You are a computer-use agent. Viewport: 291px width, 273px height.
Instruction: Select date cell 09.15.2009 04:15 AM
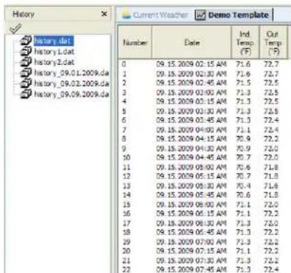(191, 139)
